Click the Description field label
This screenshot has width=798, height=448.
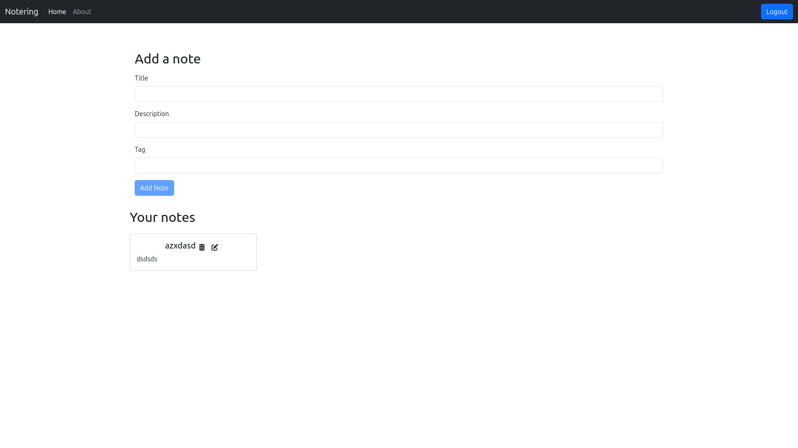click(x=152, y=114)
